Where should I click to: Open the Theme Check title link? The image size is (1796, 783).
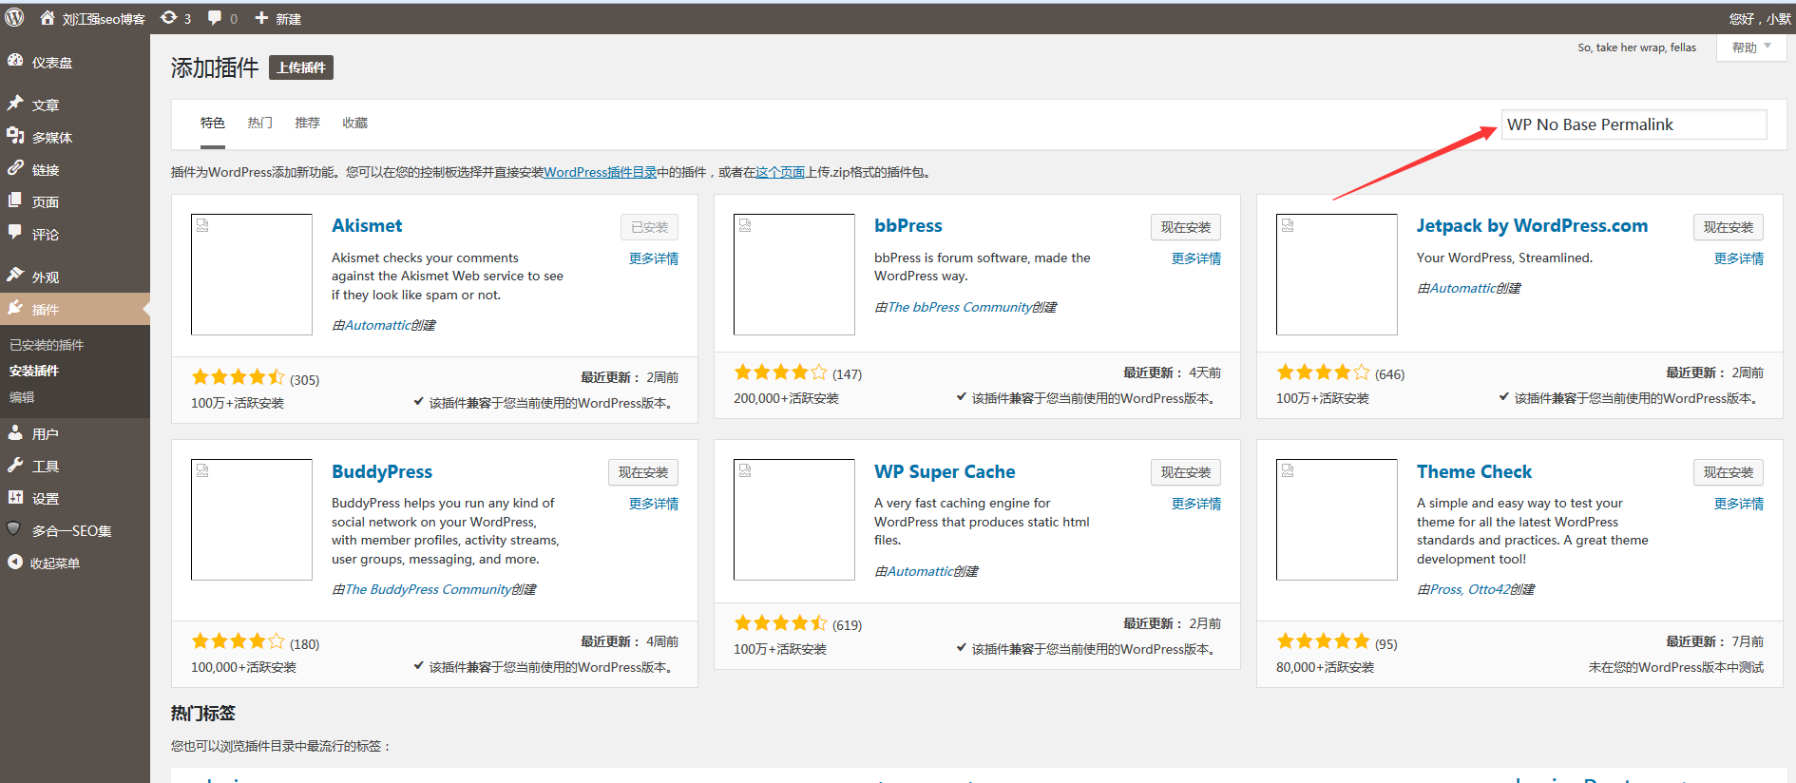click(x=1474, y=472)
